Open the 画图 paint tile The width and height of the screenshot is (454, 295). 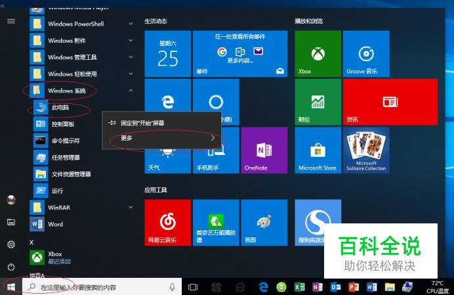(264, 223)
